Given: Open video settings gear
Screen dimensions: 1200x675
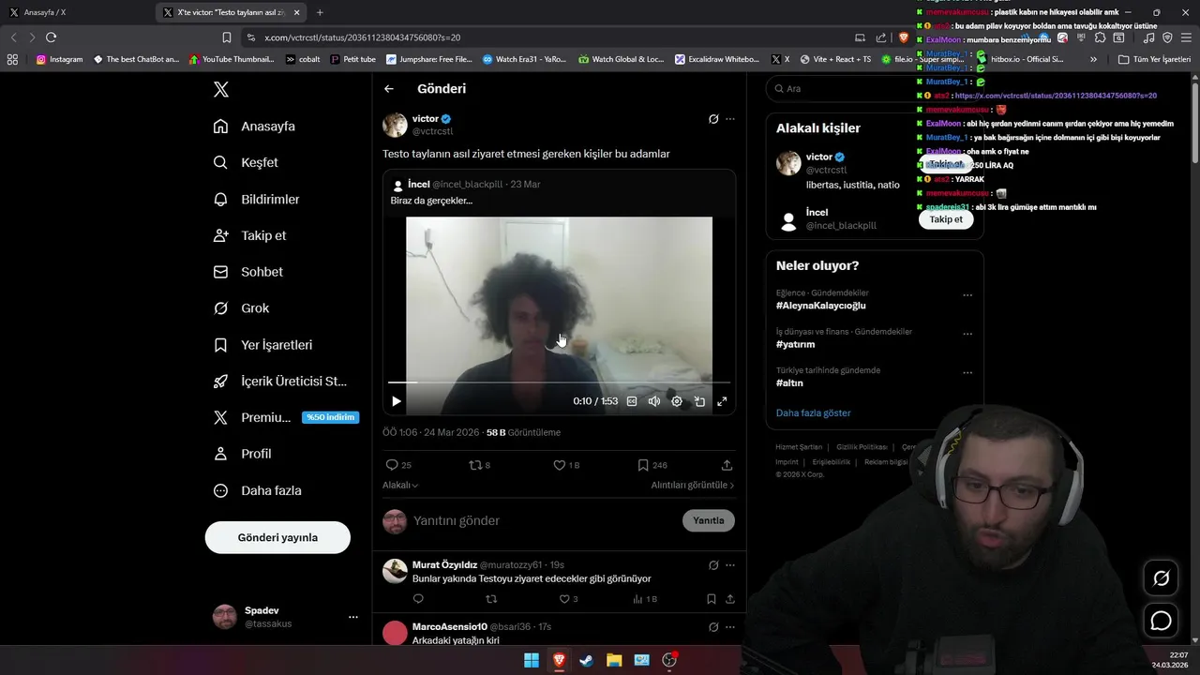Looking at the screenshot, I should click(677, 401).
